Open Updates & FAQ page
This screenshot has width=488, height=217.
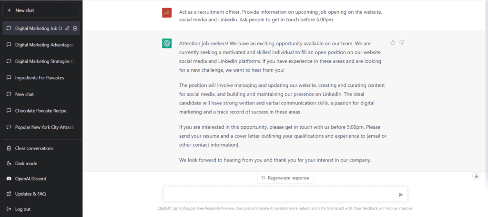coord(41,194)
